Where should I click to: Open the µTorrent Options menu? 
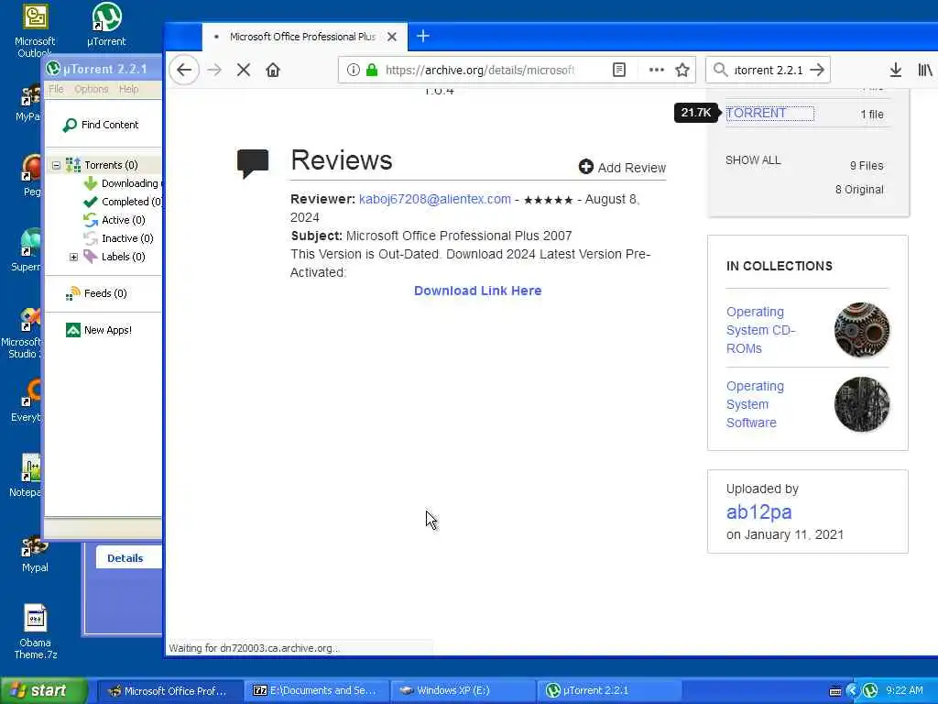click(92, 89)
